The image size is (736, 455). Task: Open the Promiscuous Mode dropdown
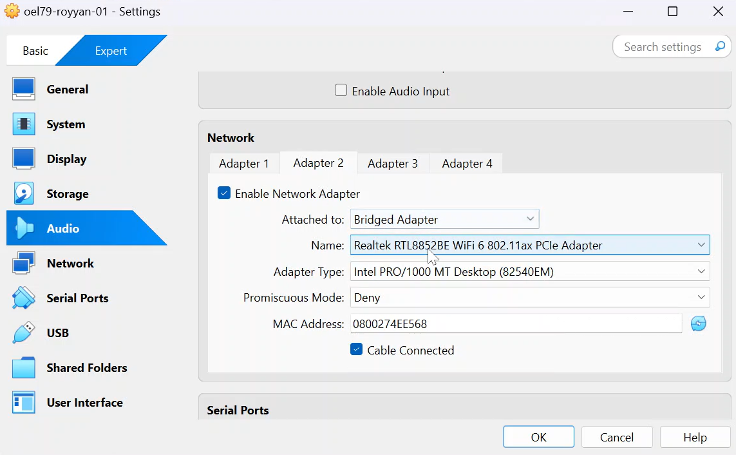click(529, 298)
